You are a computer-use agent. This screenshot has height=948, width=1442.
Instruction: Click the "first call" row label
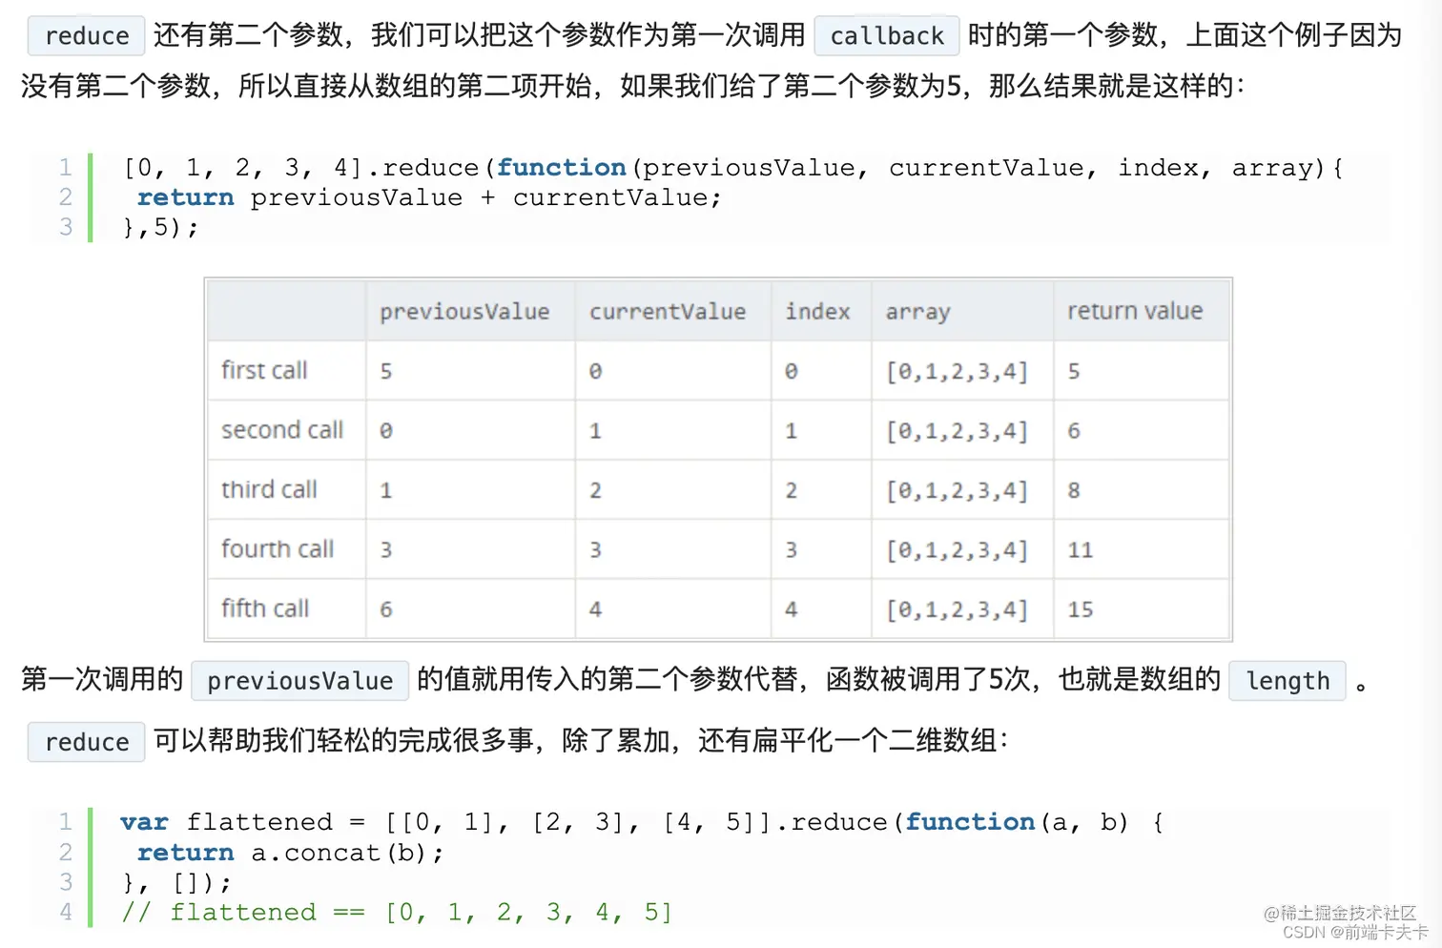click(x=264, y=370)
